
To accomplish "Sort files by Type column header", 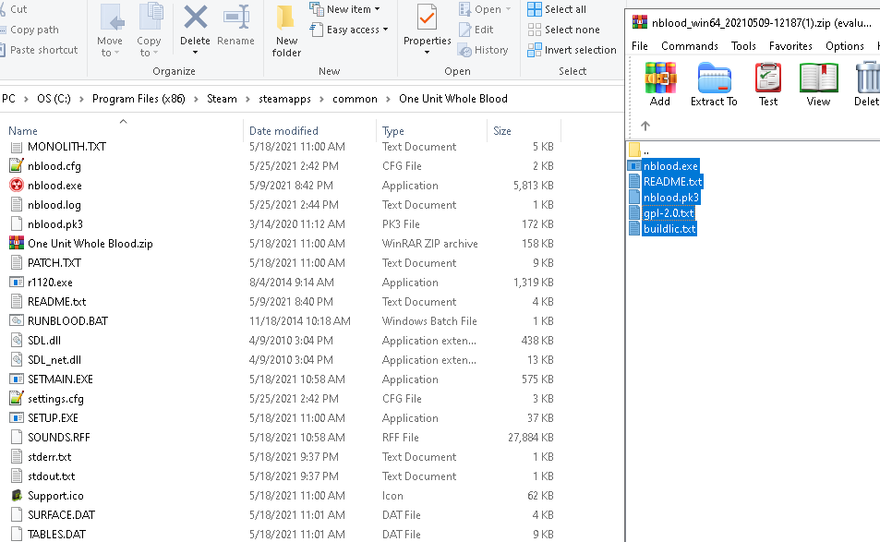I will (392, 131).
